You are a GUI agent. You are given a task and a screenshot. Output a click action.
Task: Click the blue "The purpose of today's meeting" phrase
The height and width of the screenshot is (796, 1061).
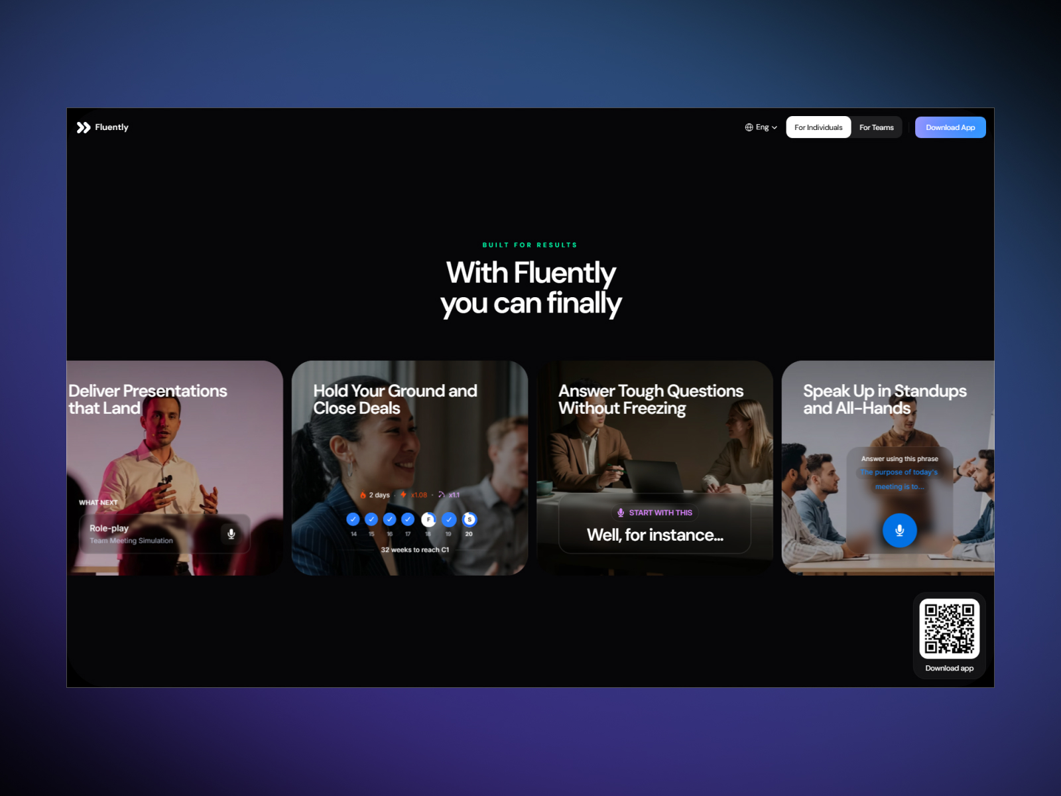pos(899,480)
